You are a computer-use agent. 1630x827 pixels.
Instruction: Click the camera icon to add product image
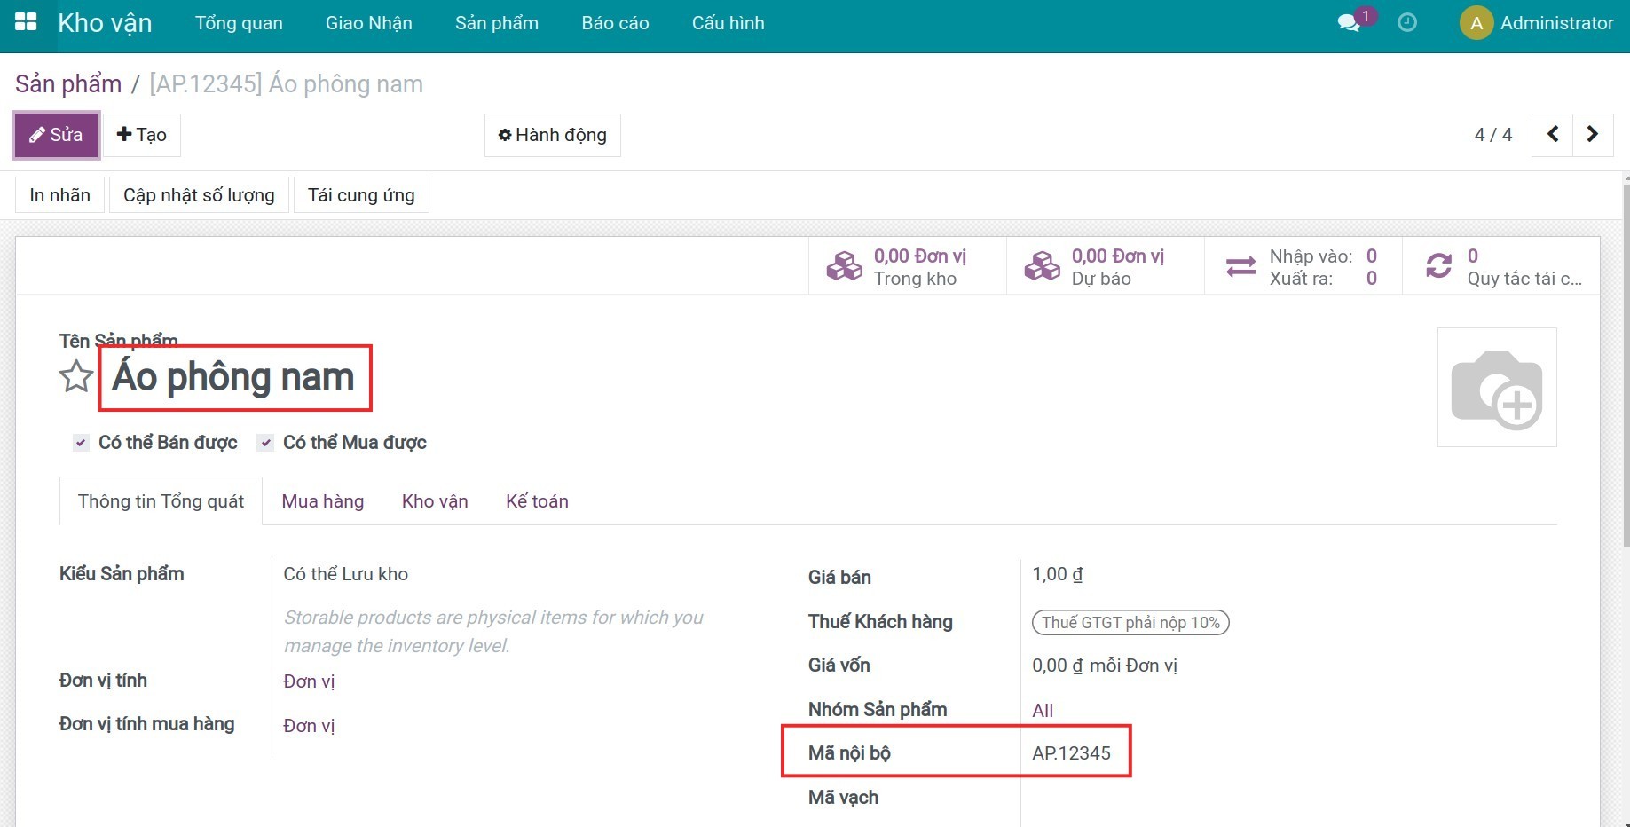[x=1496, y=388]
